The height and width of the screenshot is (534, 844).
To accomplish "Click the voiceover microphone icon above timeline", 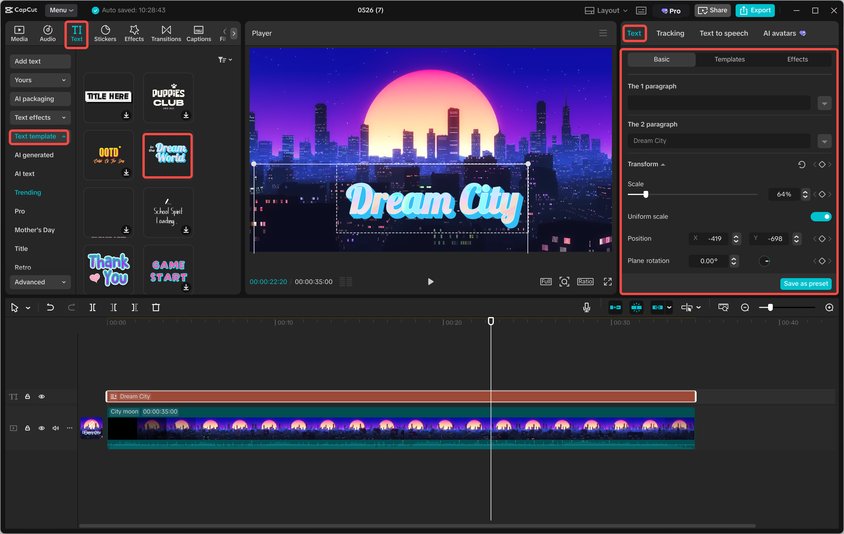I will [x=586, y=307].
